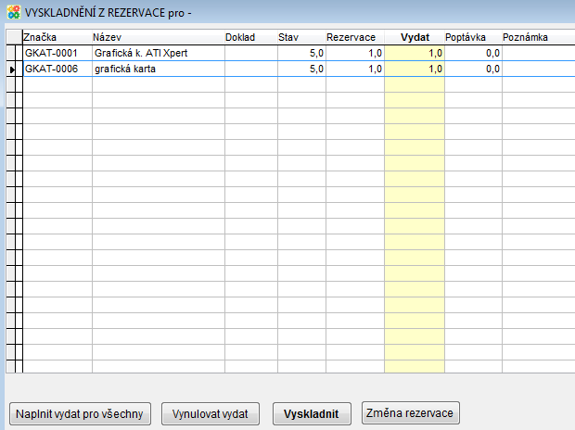
Task: Click the 'Vyskladnit' button
Action: 312,414
